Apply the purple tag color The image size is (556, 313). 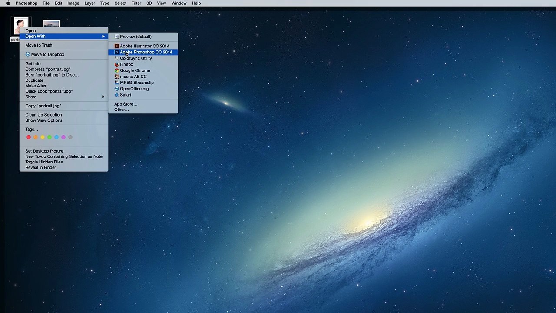coord(63,137)
